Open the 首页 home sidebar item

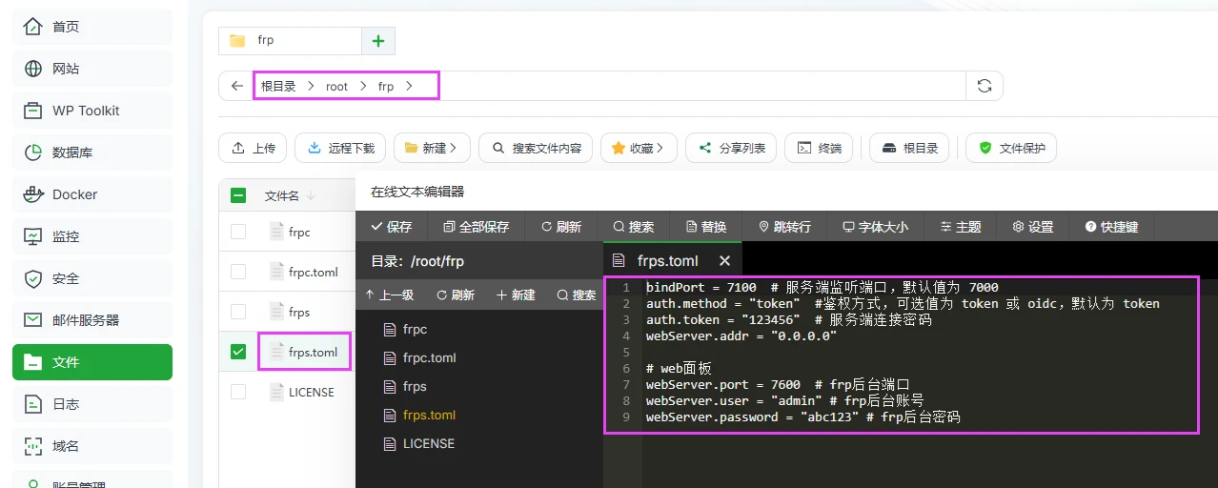(x=92, y=27)
